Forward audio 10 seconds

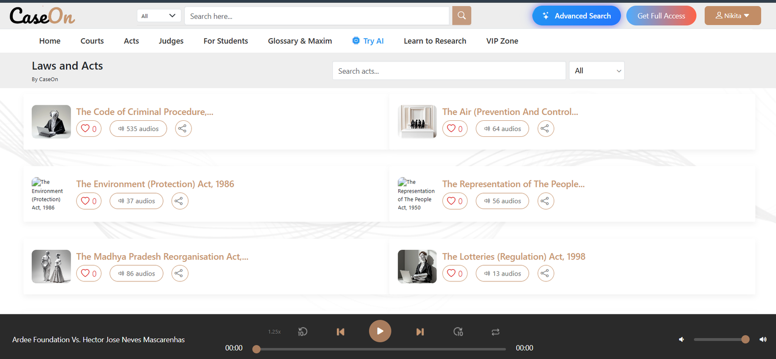(458, 332)
